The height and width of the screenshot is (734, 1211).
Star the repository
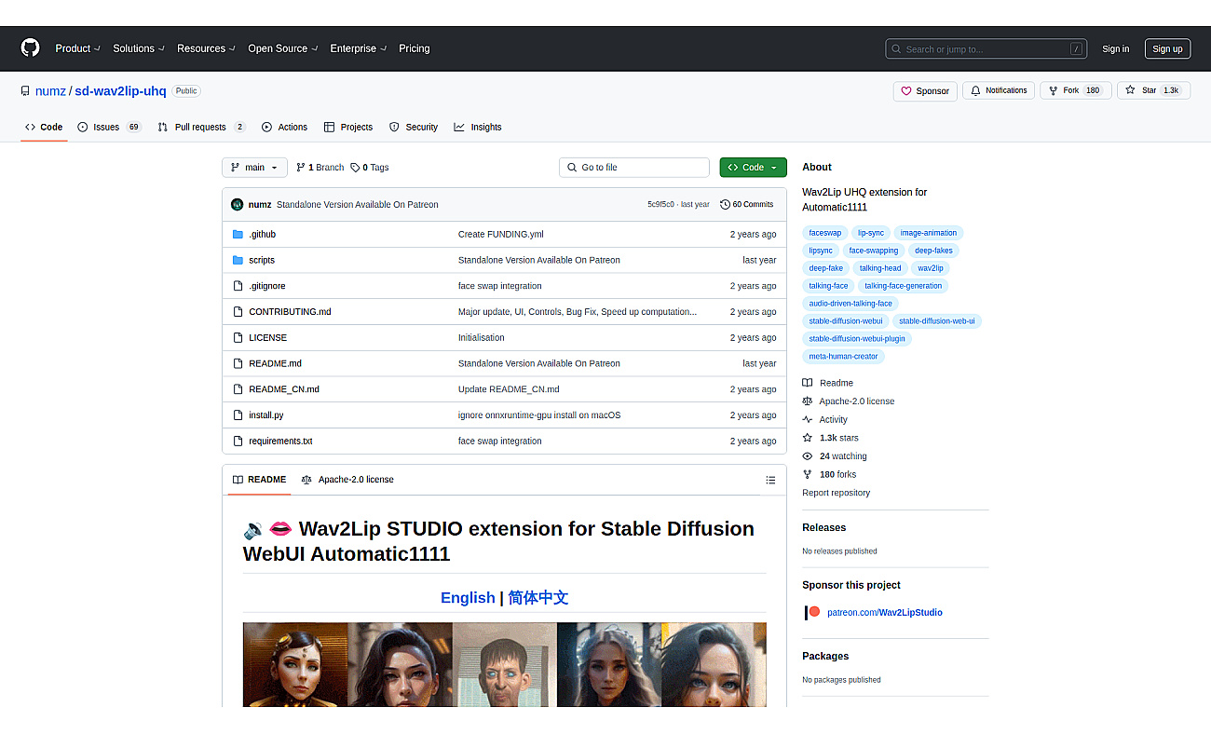pyautogui.click(x=1153, y=90)
